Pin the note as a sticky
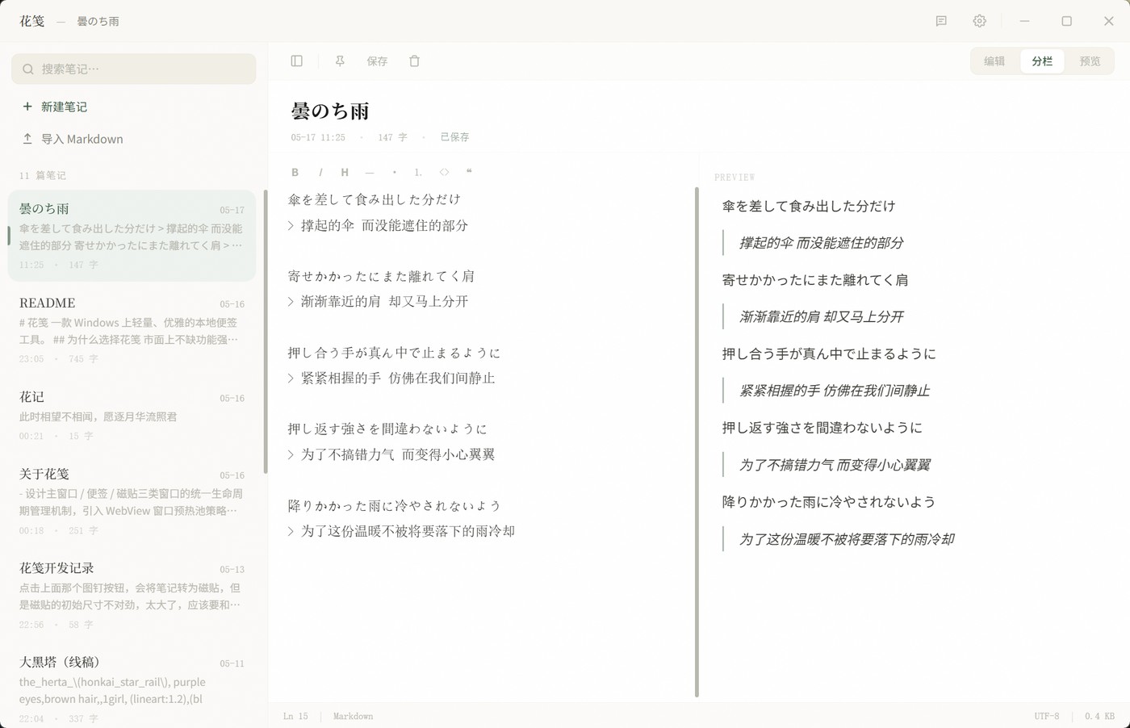The height and width of the screenshot is (728, 1130). coord(340,61)
